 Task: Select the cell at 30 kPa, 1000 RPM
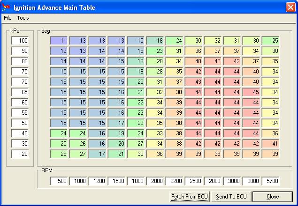[x=78, y=144]
